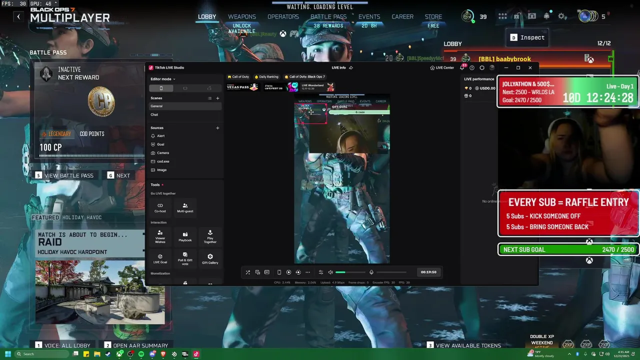The height and width of the screenshot is (360, 640).
Task: Click the record button in control bar
Action: click(x=288, y=272)
